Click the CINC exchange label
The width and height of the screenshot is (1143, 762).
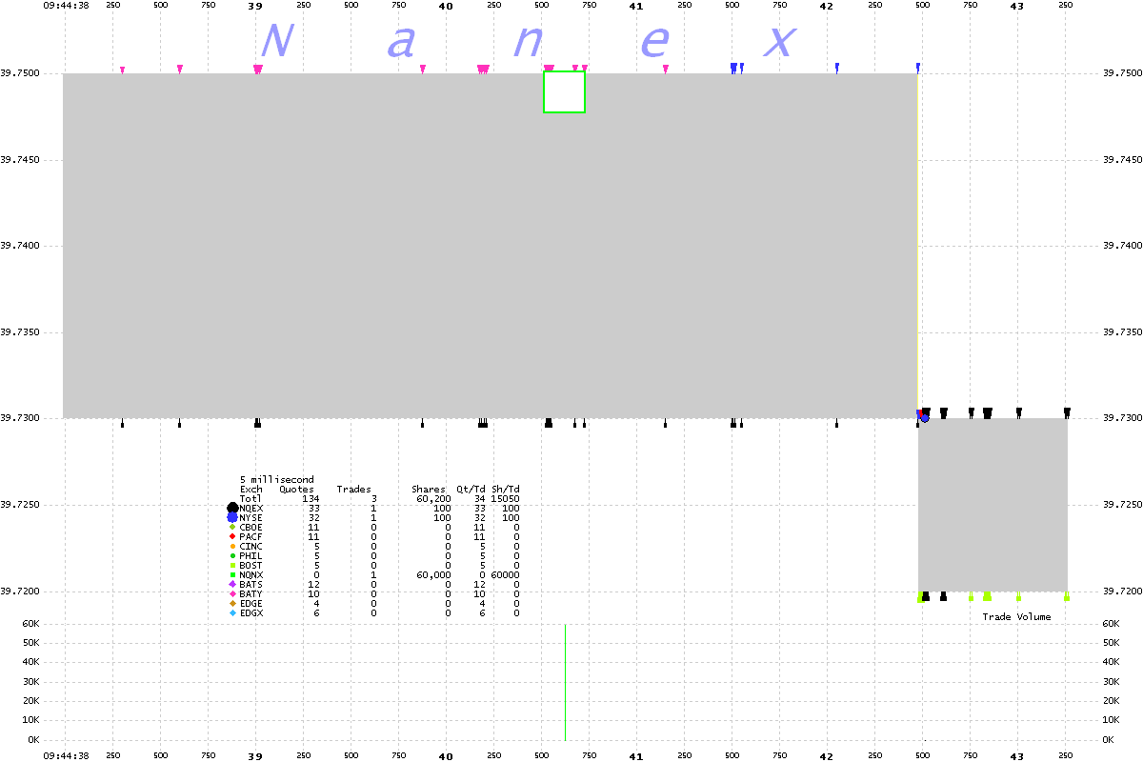(251, 547)
